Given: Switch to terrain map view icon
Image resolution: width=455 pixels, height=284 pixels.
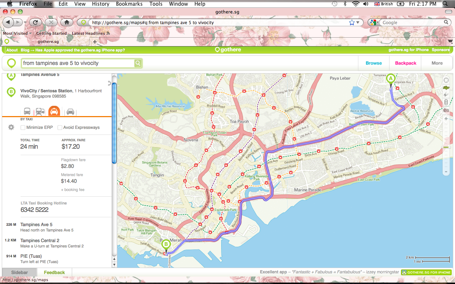Looking at the screenshot, I should [x=446, y=88].
